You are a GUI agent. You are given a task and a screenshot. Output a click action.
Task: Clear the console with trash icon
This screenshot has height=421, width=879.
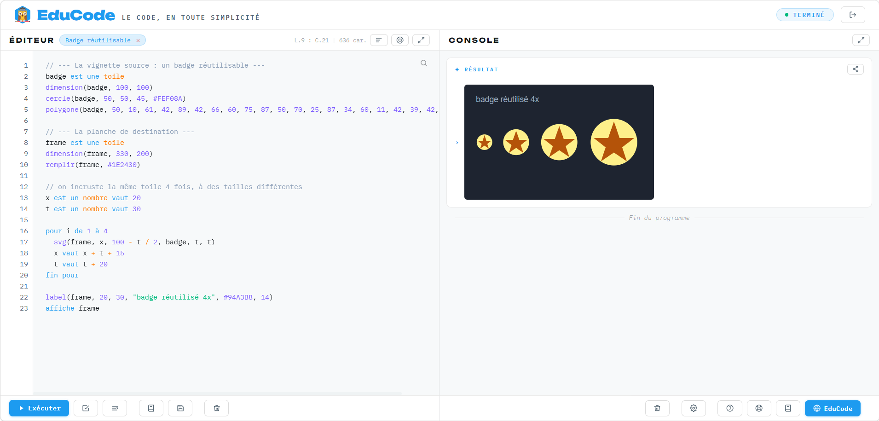pos(657,408)
